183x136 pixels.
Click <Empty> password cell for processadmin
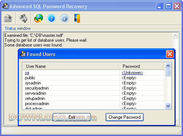(x=129, y=104)
